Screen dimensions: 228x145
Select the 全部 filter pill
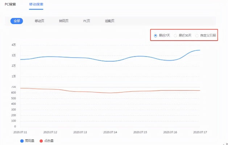(17, 21)
